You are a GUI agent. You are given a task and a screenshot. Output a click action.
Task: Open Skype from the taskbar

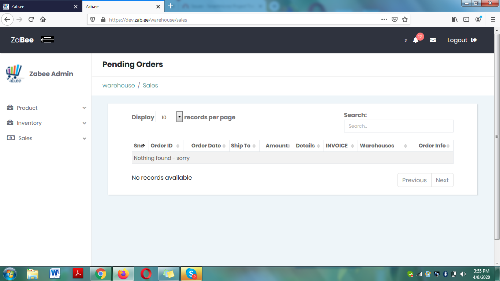pos(191,274)
